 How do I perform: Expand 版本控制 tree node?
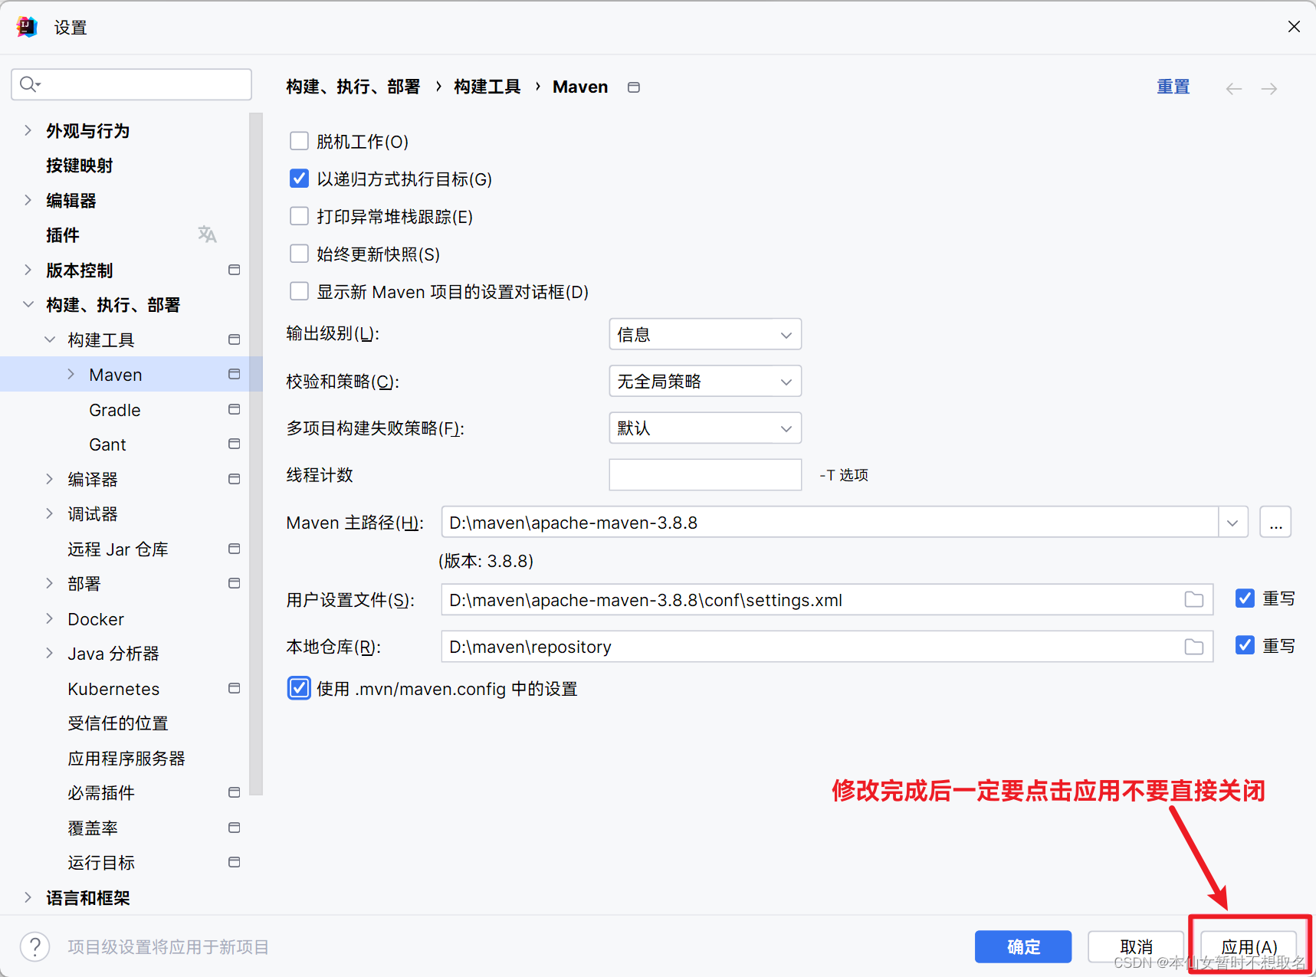coord(28,270)
